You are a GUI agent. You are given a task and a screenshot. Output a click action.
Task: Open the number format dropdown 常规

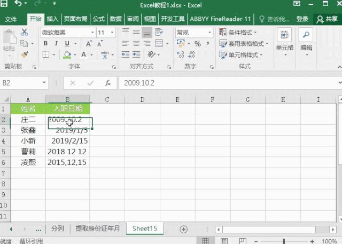(x=209, y=33)
